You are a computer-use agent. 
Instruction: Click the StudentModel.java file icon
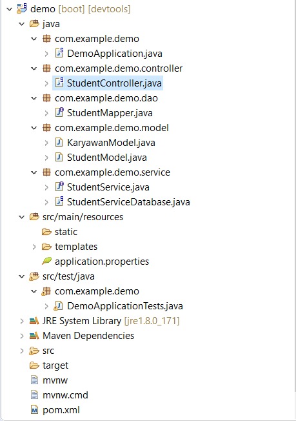(x=59, y=157)
